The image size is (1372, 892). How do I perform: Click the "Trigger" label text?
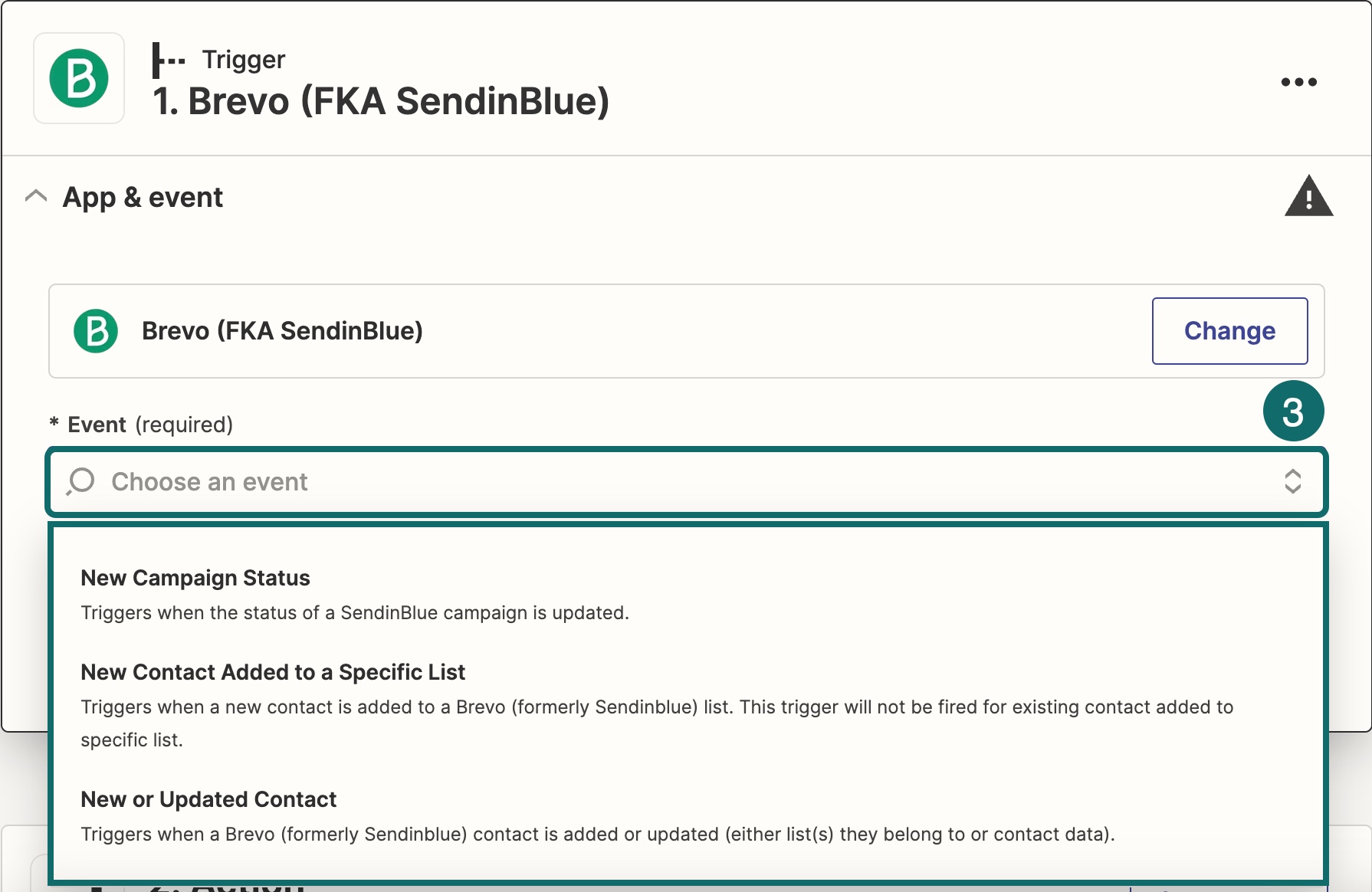[x=244, y=60]
